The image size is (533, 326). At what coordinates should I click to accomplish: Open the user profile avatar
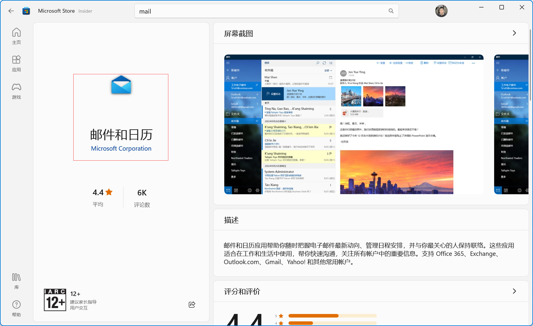(x=441, y=11)
